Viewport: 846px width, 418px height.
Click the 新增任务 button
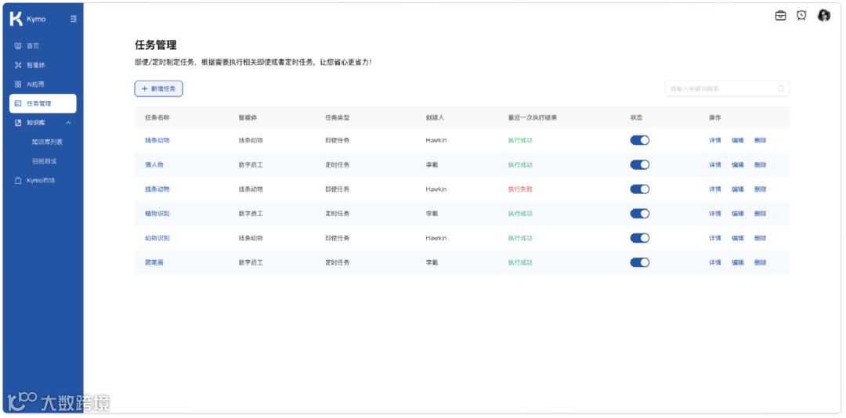(158, 88)
